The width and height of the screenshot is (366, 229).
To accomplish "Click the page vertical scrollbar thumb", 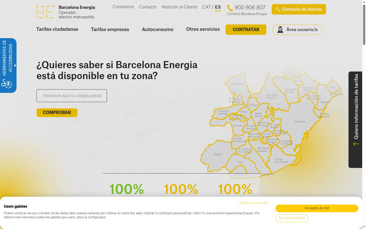I will [364, 25].
